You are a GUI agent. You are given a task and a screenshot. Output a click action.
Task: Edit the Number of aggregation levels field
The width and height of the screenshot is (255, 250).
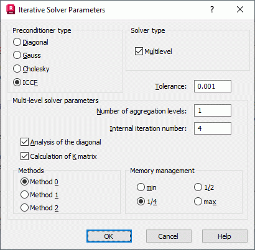pos(213,110)
